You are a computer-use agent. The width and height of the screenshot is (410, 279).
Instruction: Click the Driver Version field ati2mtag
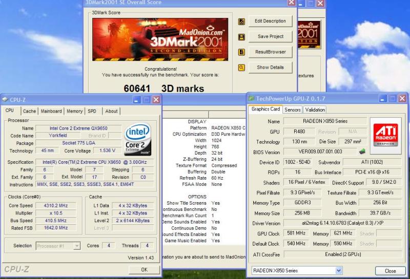(x=343, y=223)
